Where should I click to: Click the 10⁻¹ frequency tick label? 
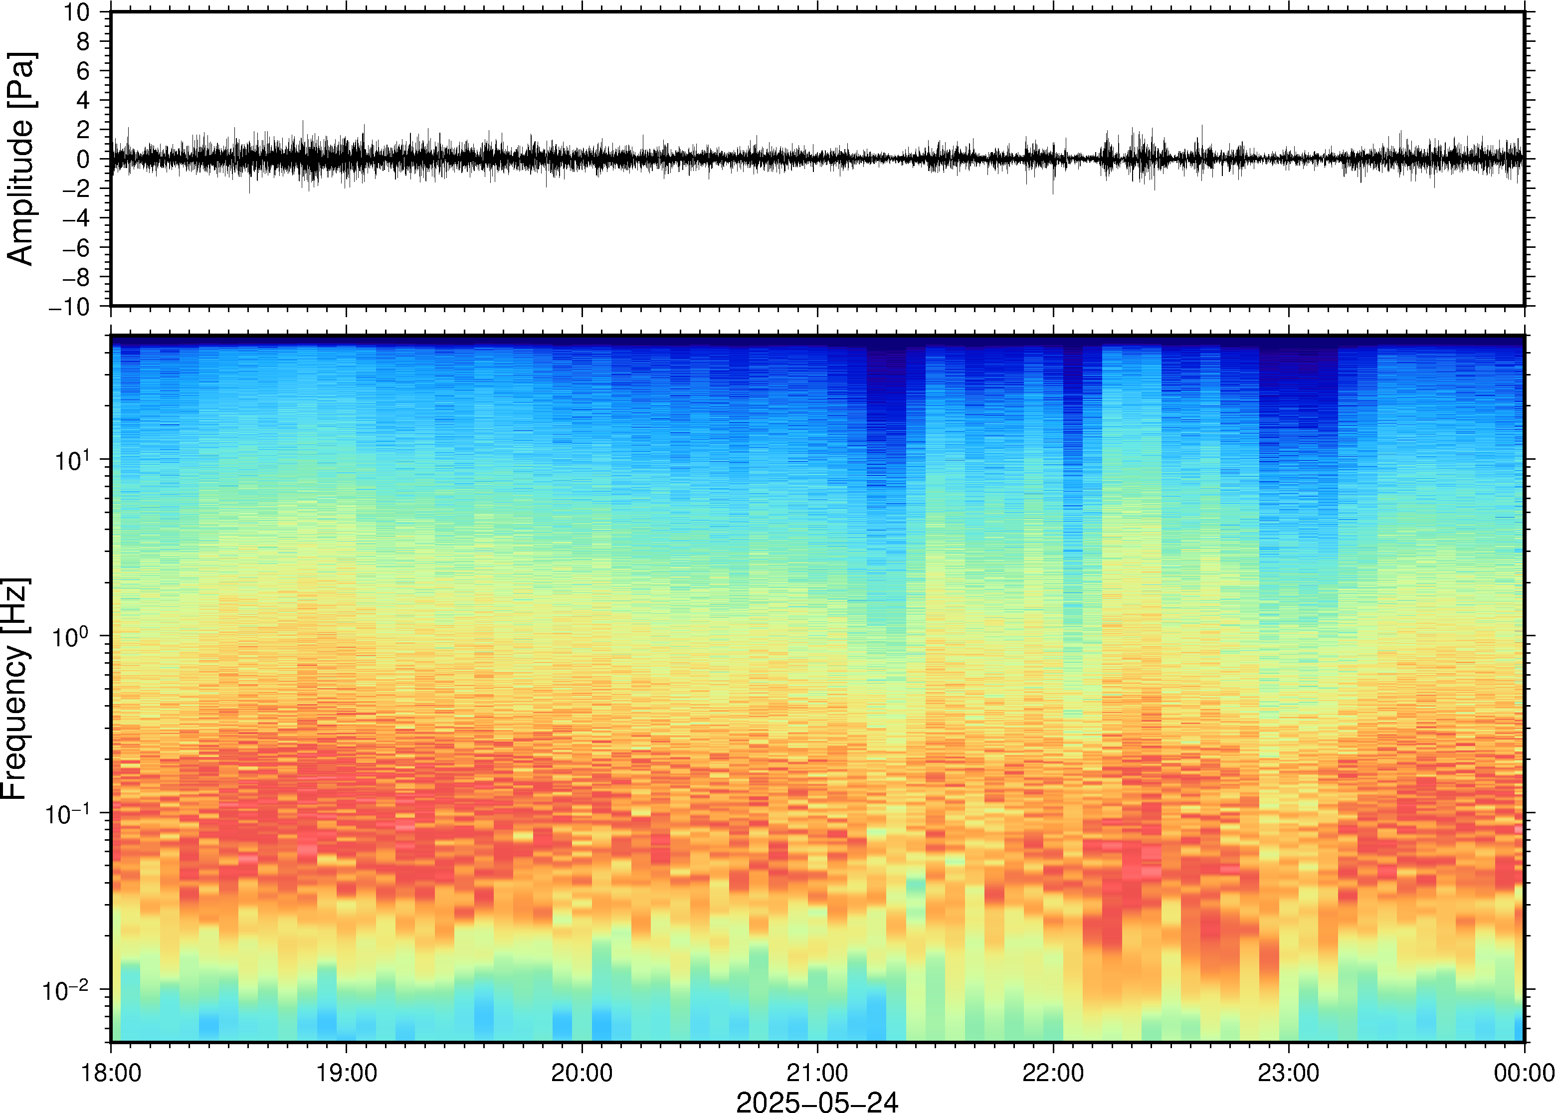tap(67, 812)
